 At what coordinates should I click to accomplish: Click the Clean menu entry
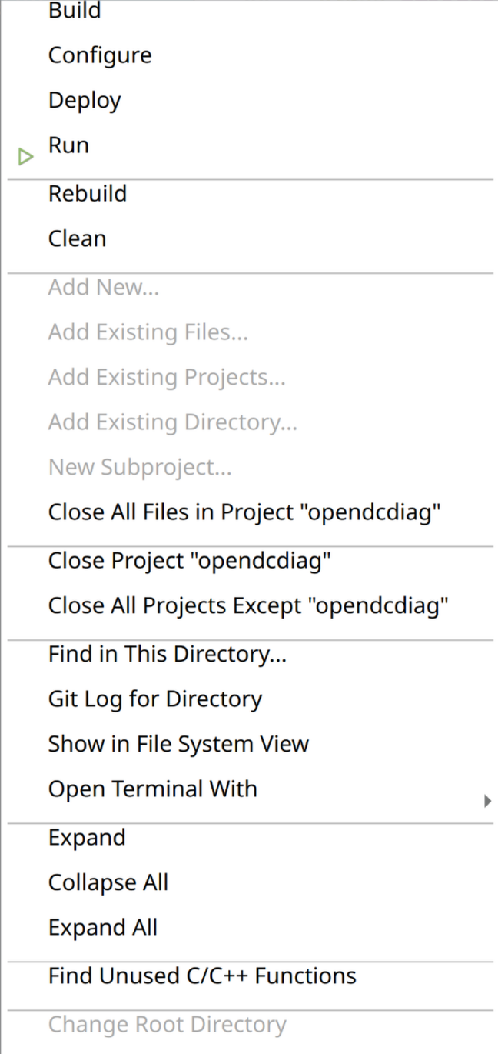tap(77, 238)
